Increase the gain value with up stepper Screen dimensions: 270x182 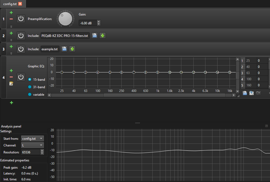(99, 21)
